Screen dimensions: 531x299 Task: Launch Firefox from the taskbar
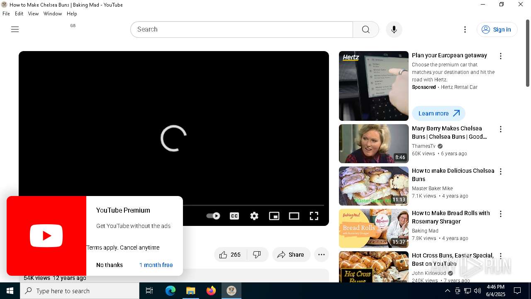pyautogui.click(x=211, y=291)
